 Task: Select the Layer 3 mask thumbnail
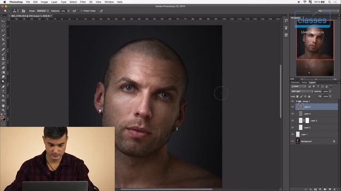tap(307, 120)
